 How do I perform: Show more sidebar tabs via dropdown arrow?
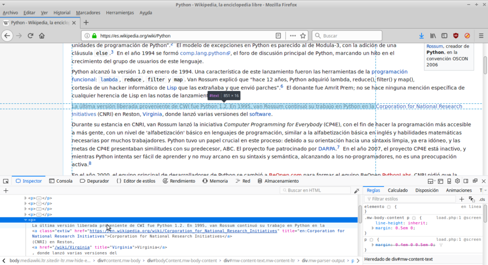(485, 190)
